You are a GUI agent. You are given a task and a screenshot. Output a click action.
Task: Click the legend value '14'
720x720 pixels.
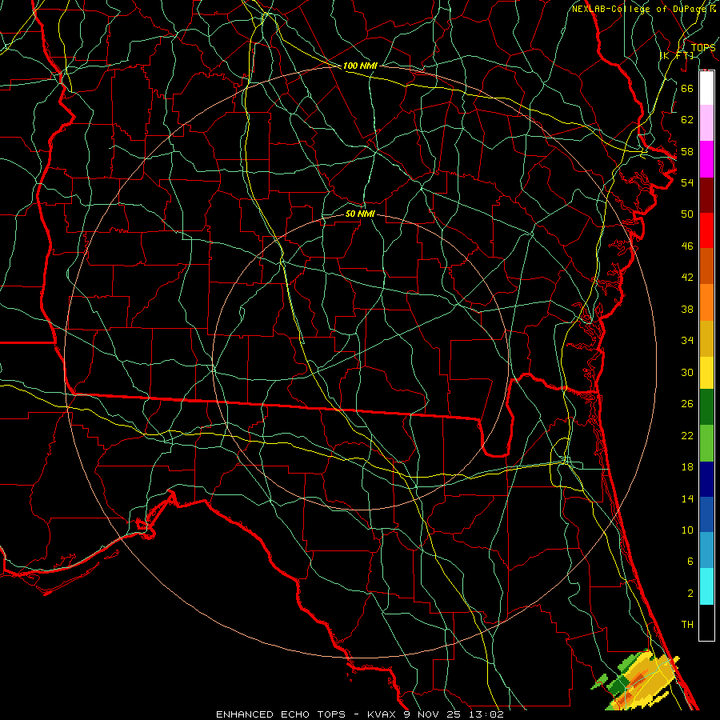tap(687, 498)
